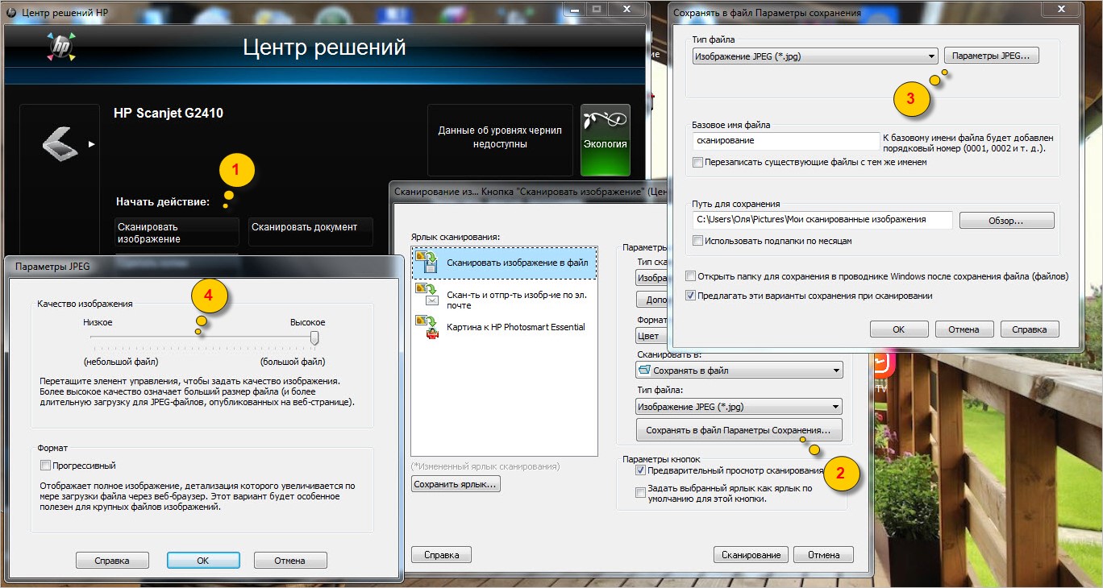Enable set shortcut as default for this button
The width and height of the screenshot is (1103, 588).
coord(641,493)
